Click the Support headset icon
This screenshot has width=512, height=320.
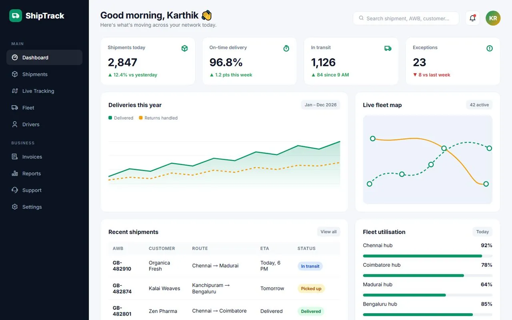[15, 190]
